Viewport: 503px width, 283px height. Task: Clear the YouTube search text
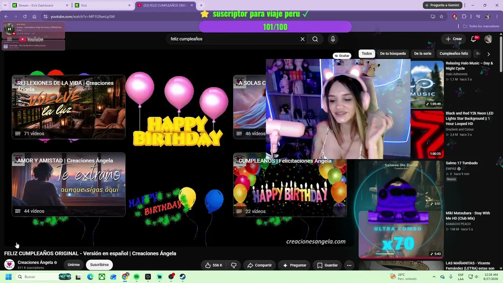[x=303, y=39]
